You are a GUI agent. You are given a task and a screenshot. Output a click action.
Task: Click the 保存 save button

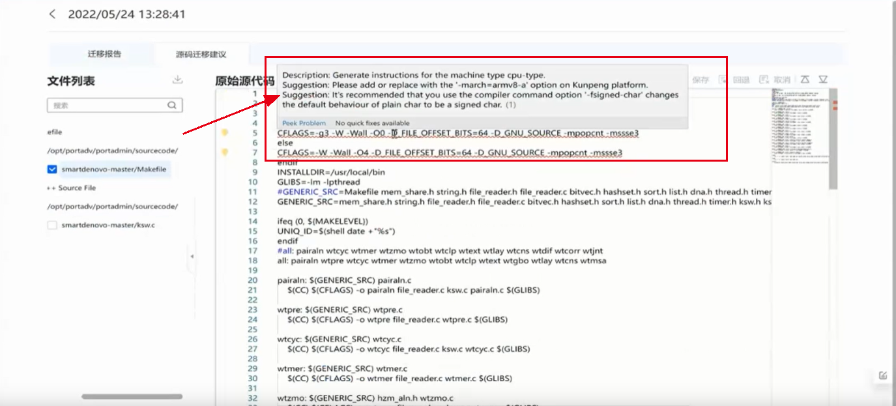pos(701,80)
